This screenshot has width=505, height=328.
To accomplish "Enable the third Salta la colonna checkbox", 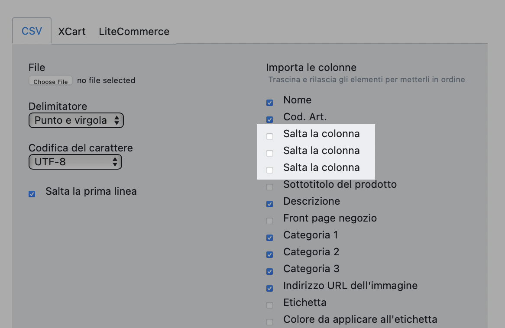I will click(x=269, y=170).
